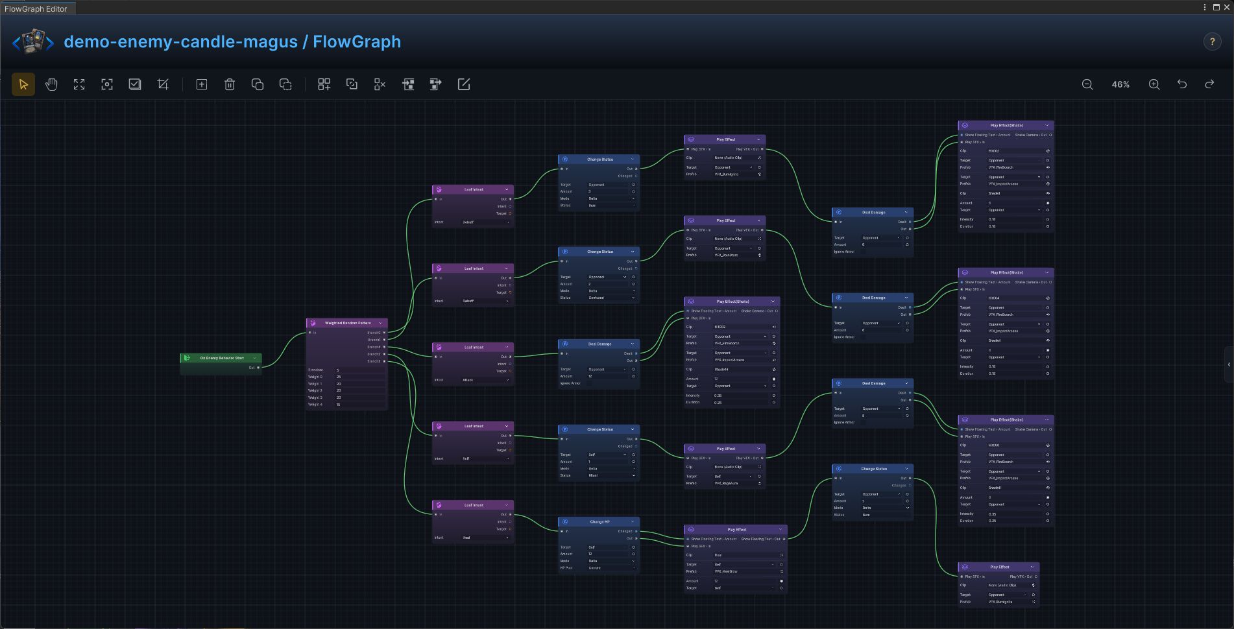The width and height of the screenshot is (1234, 629).
Task: Click the Branches value field
Action: click(360, 370)
